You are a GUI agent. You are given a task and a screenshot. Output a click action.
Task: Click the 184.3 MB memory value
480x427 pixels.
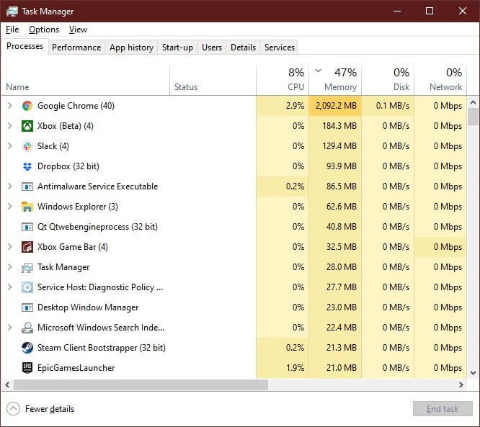tap(339, 126)
